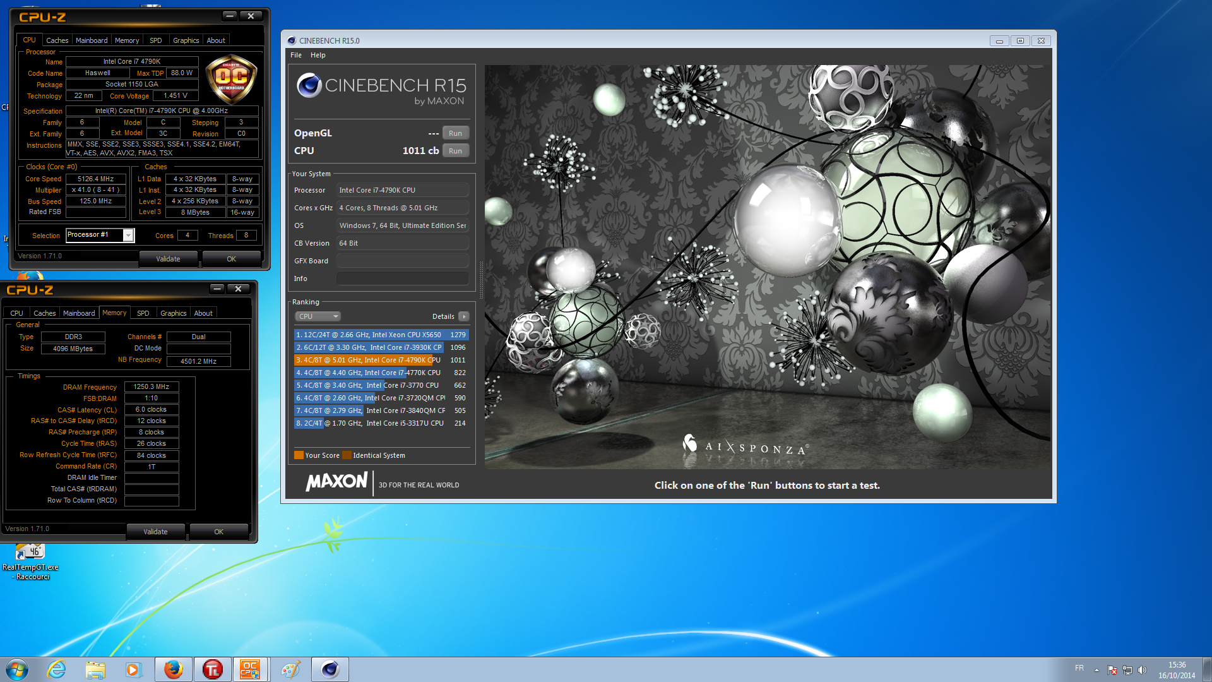Show hidden system tray icons
Screen dimensions: 1212x682
coord(1096,670)
